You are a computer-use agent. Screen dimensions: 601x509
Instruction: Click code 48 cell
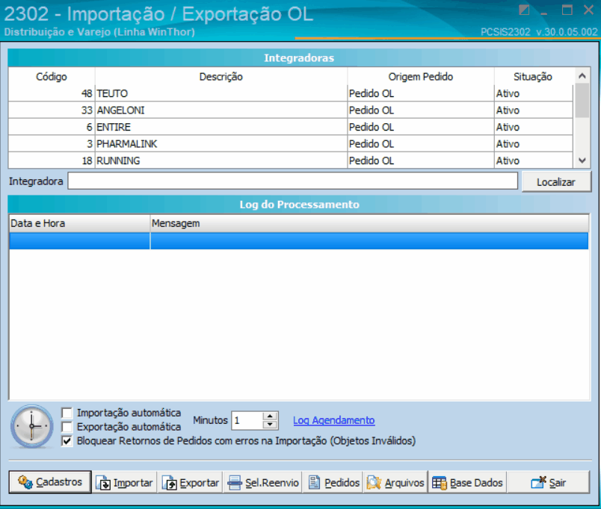[x=52, y=93]
